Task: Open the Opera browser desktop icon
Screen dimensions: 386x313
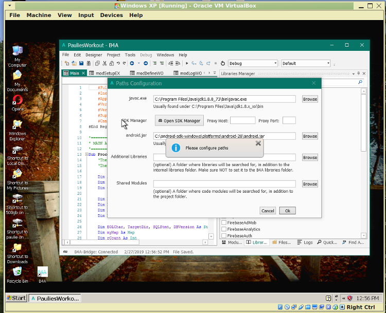Action: pyautogui.click(x=17, y=100)
